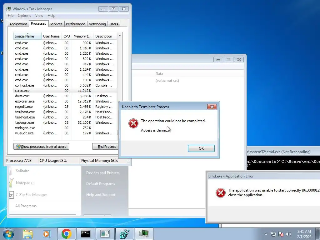Click the (value not set) registry entry
The height and width of the screenshot is (240, 320).
167,81
